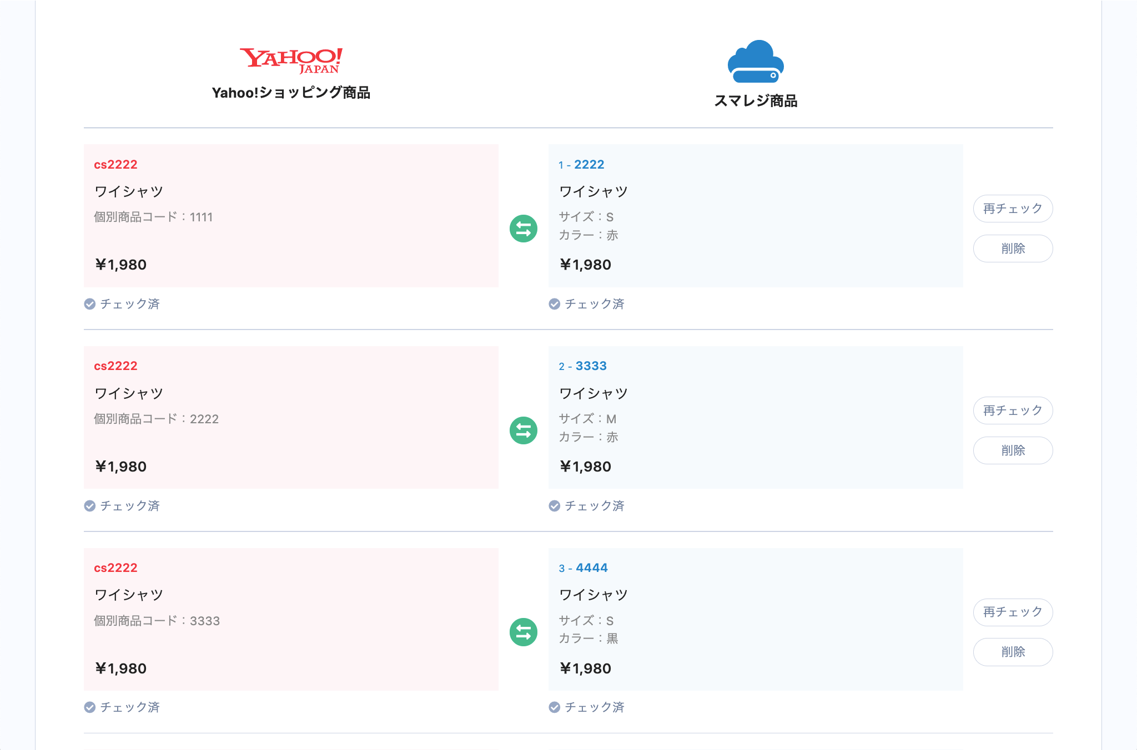Click Yahoo check mark icon under code 3333
1137x750 pixels.
[x=90, y=707]
